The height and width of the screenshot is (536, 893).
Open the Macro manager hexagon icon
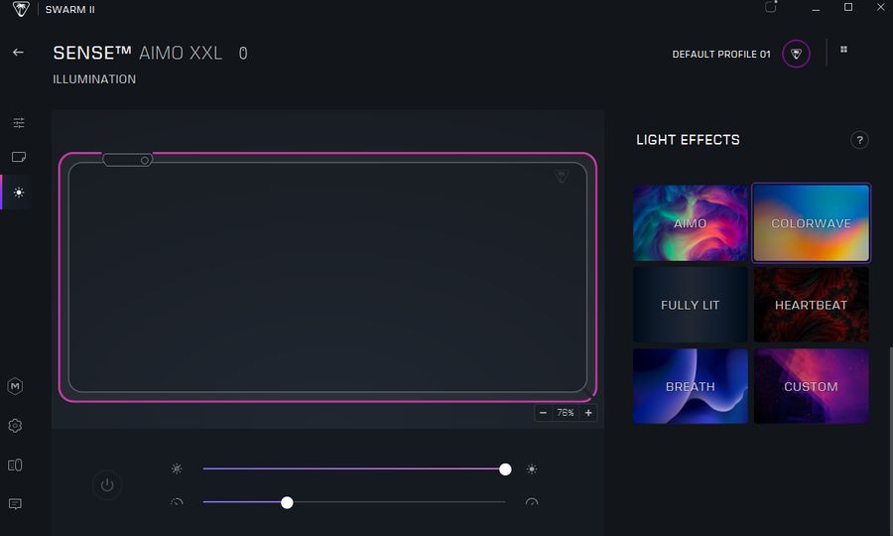pyautogui.click(x=15, y=386)
